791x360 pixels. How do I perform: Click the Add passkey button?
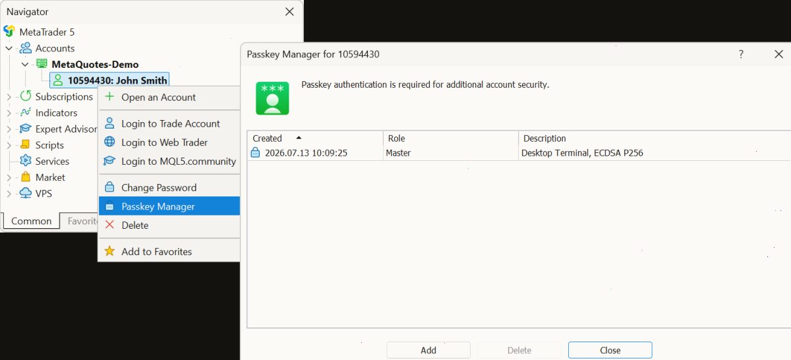[x=428, y=350]
